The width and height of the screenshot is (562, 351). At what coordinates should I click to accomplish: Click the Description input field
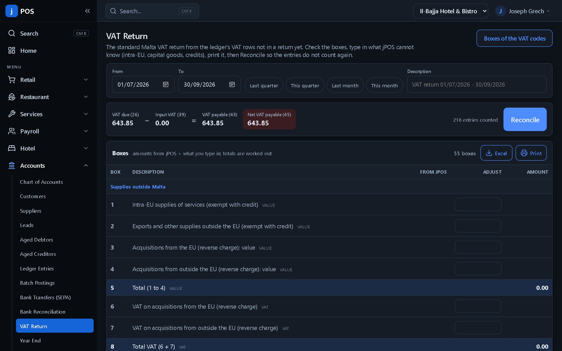(x=477, y=84)
